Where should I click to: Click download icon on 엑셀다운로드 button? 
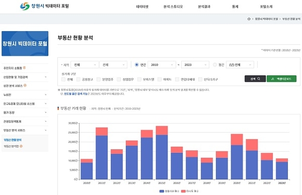pyautogui.click(x=272, y=79)
